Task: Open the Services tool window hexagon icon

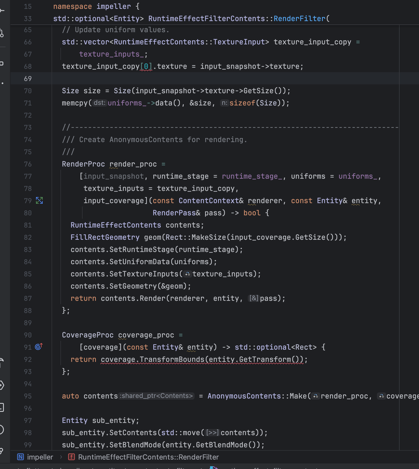Action: coord(1,385)
